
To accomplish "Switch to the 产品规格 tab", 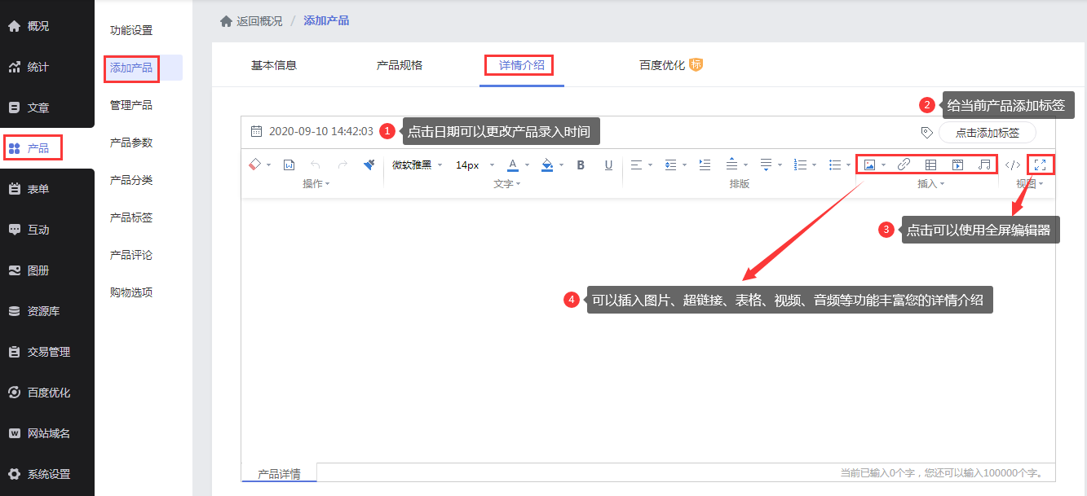I will click(x=400, y=65).
